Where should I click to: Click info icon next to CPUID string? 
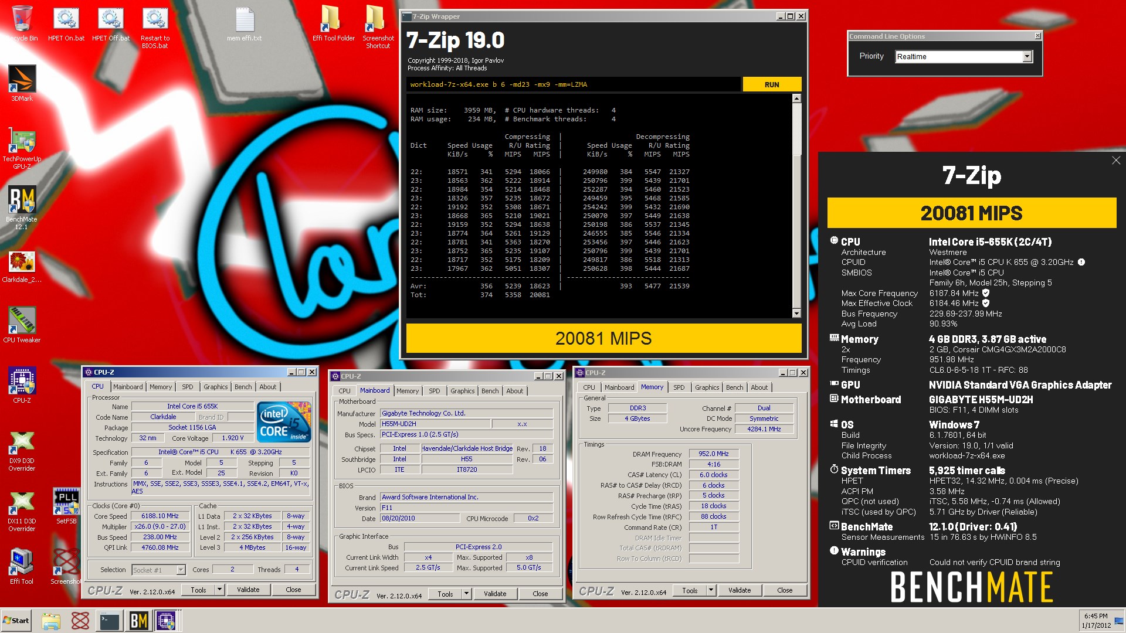pyautogui.click(x=1081, y=262)
